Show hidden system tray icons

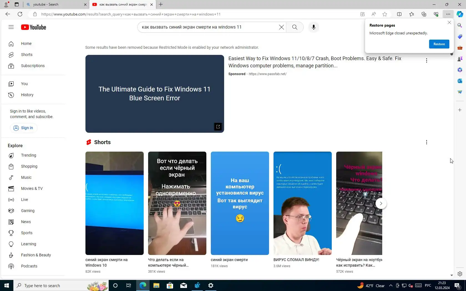391,285
